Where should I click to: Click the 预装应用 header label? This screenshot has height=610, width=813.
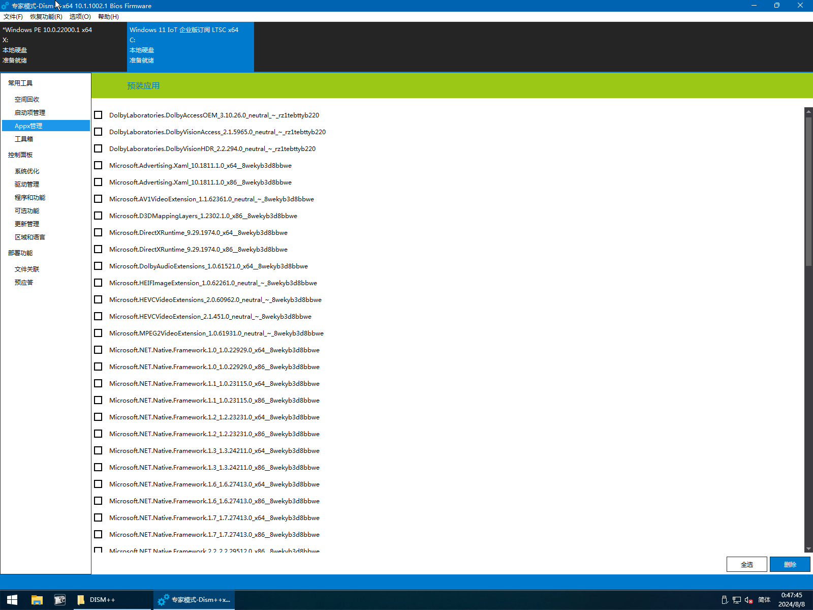pyautogui.click(x=143, y=86)
